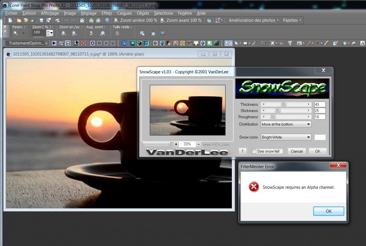366x246 pixels.
Task: Click the Stickiness slider thumb
Action: click(278, 110)
